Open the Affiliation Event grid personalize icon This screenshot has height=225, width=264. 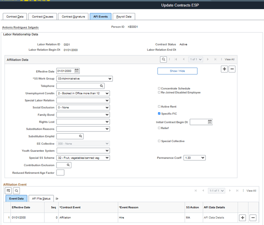tap(8, 191)
